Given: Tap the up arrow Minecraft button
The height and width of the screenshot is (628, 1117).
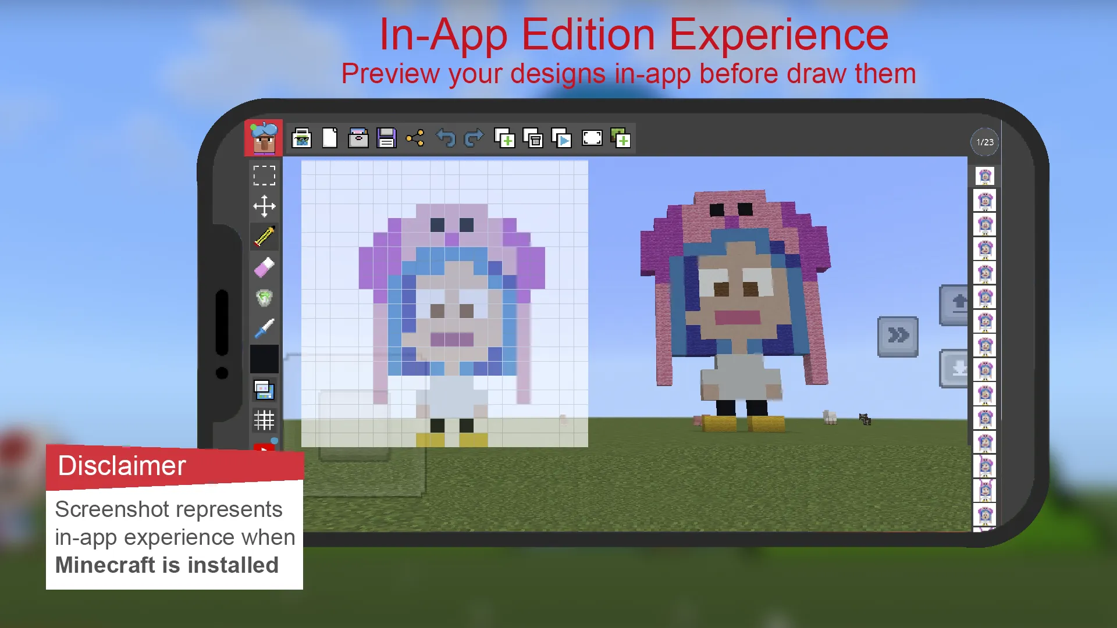Looking at the screenshot, I should [x=954, y=305].
